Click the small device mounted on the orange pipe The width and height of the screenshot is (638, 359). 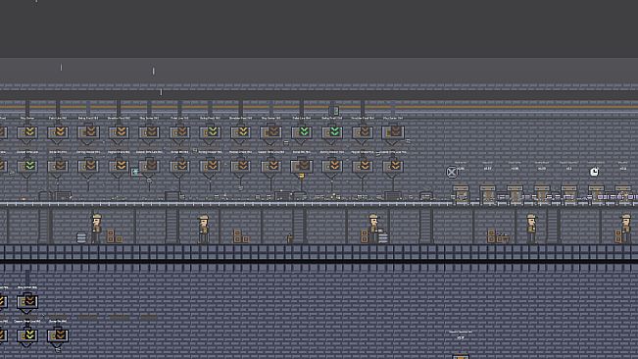333,111
